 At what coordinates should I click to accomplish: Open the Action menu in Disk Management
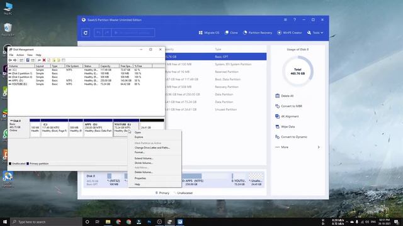[20, 55]
